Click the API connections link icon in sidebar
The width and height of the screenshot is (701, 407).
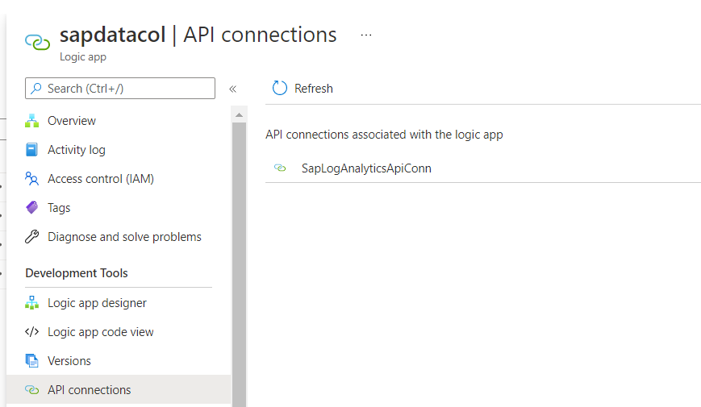31,389
